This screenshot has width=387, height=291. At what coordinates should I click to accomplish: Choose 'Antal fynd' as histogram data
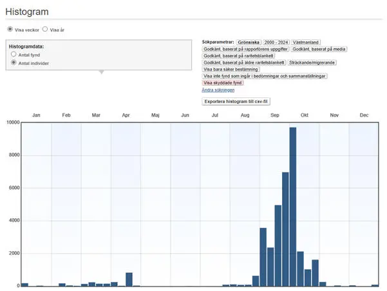14,55
